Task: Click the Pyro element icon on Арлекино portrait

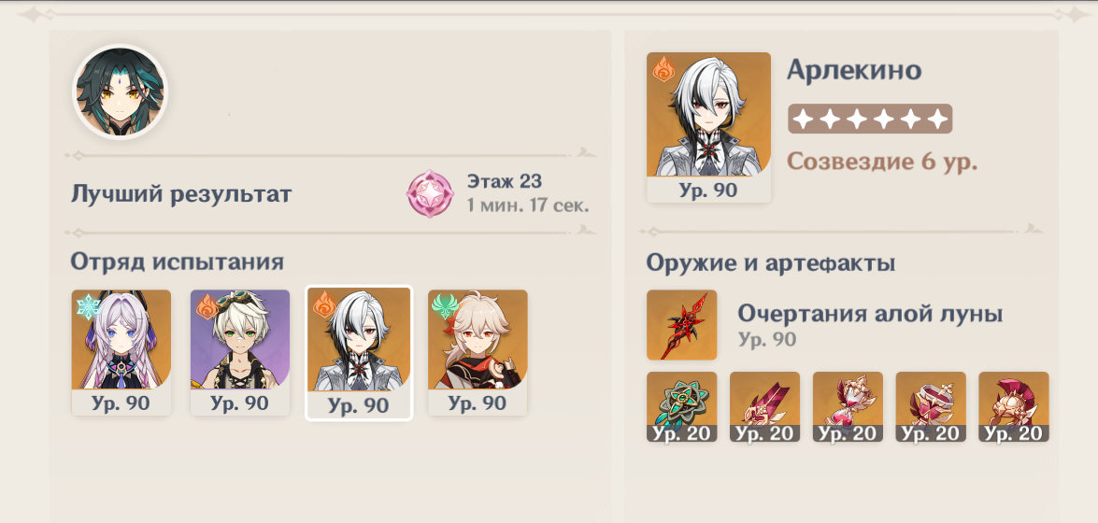Action: 663,70
